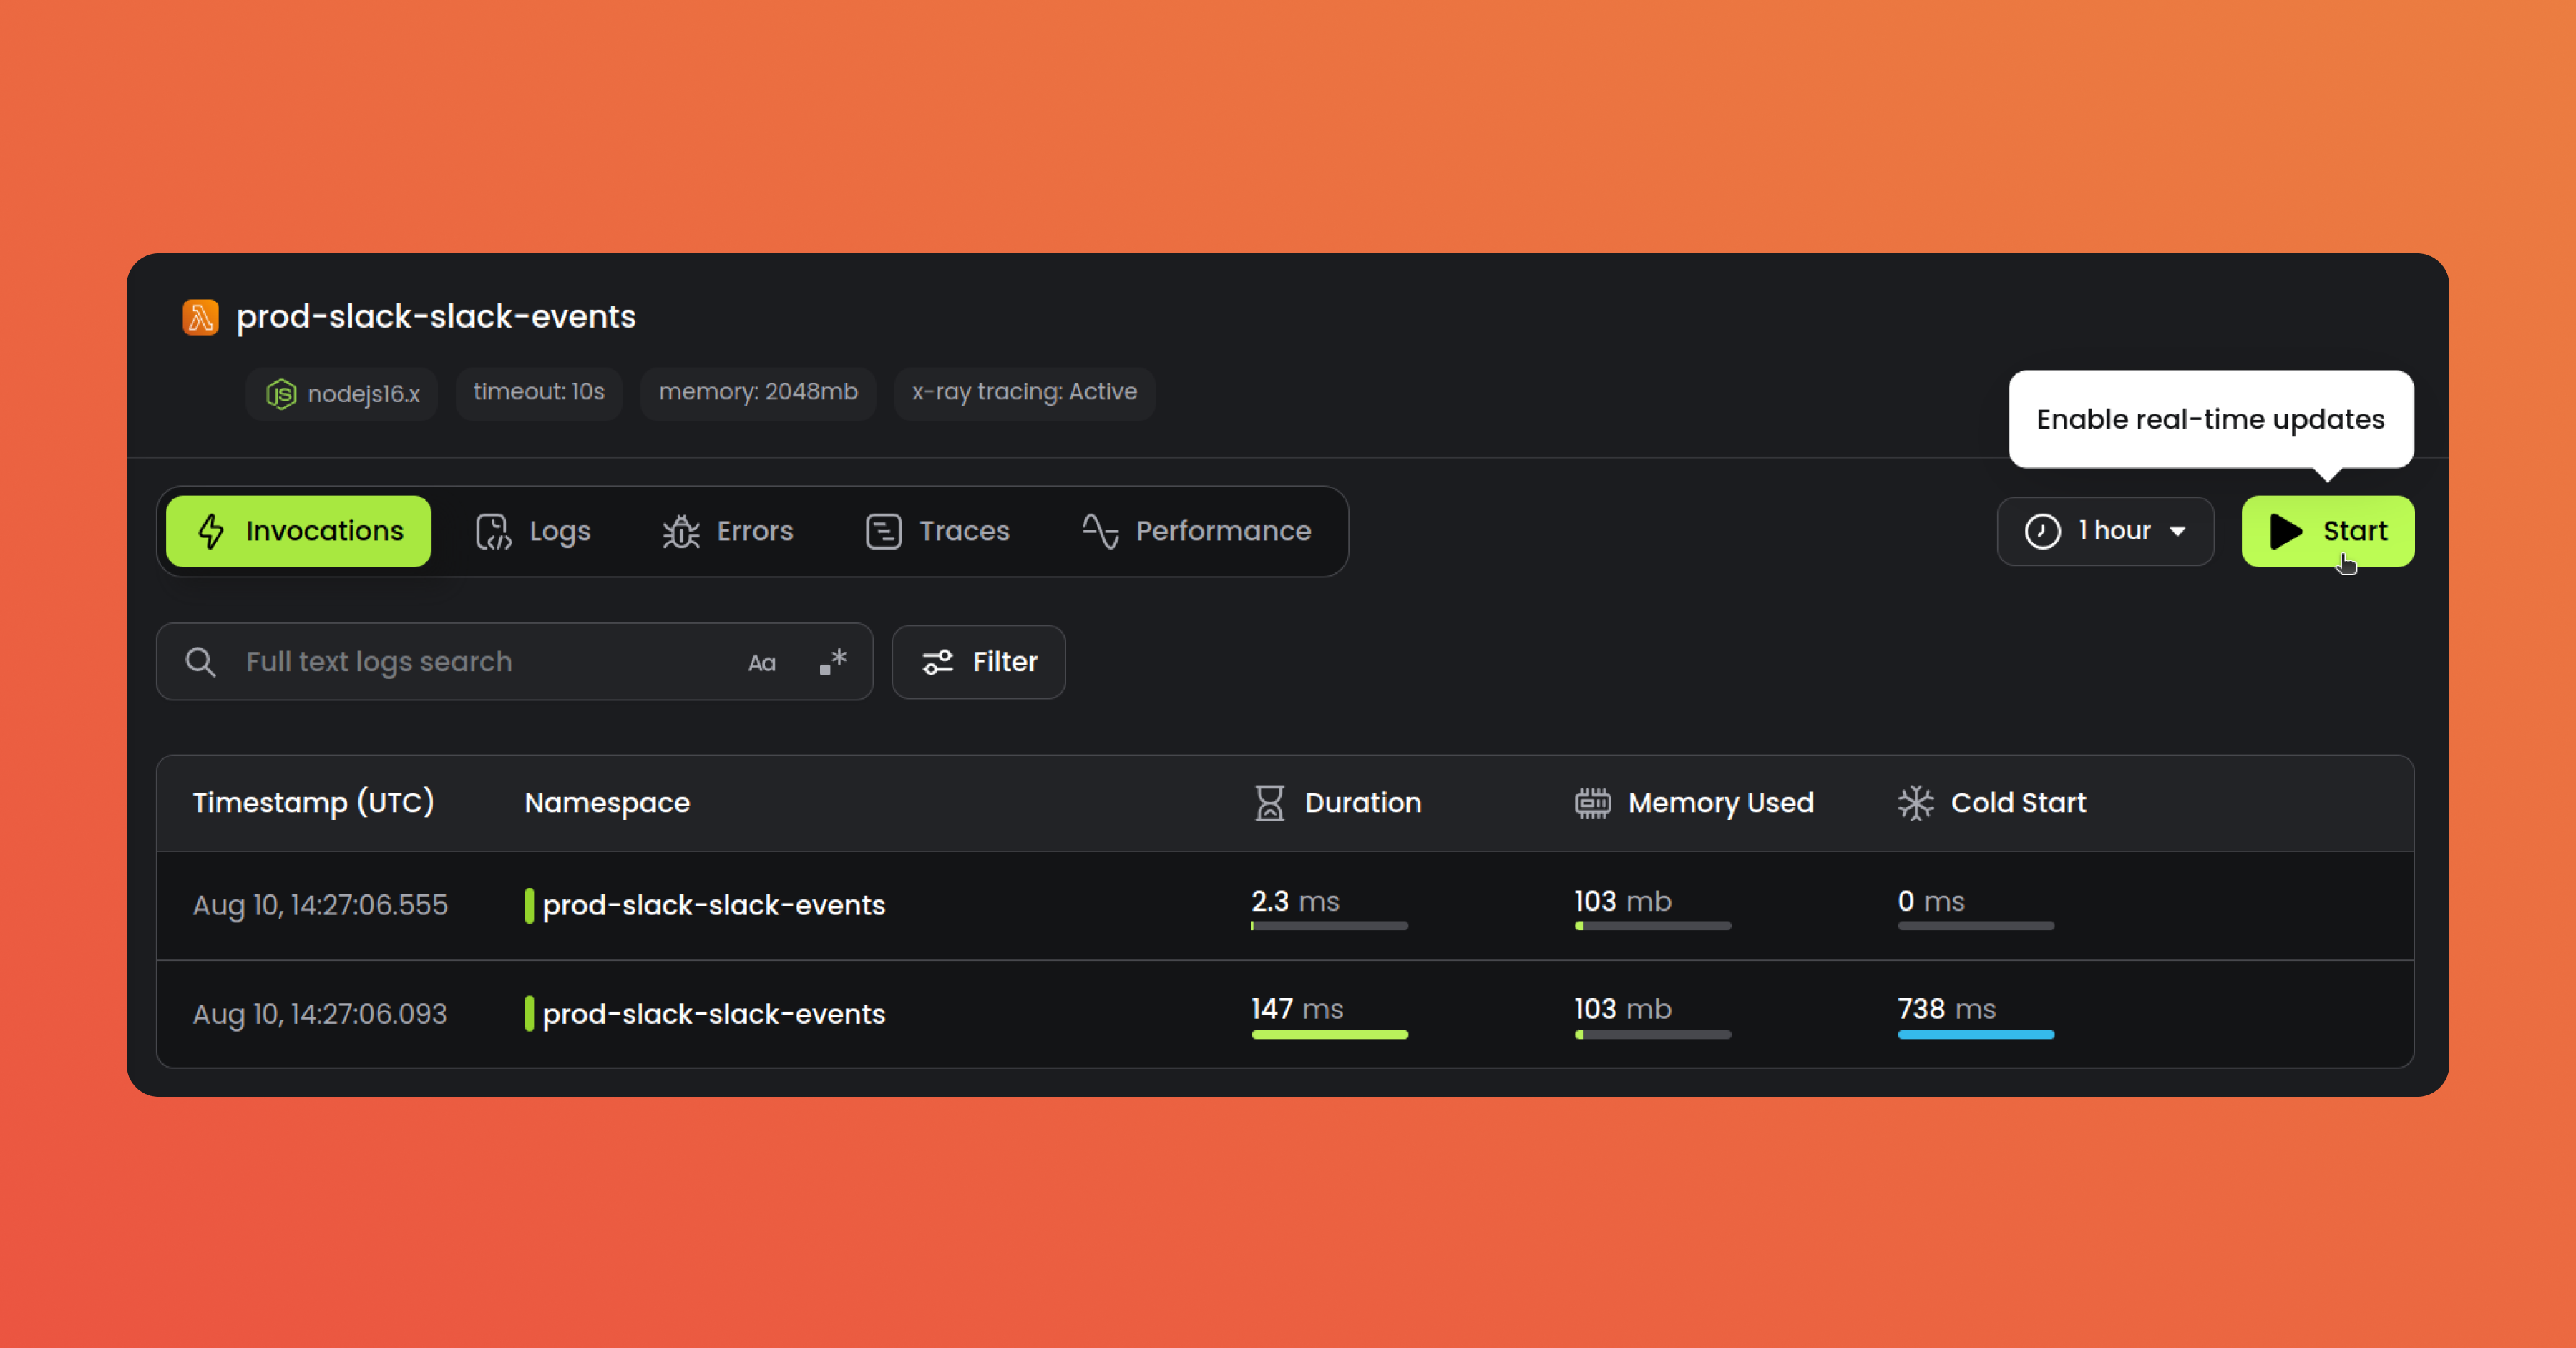Click the blue 738 ms cold start bar
Image resolution: width=2576 pixels, height=1348 pixels.
click(1975, 1035)
